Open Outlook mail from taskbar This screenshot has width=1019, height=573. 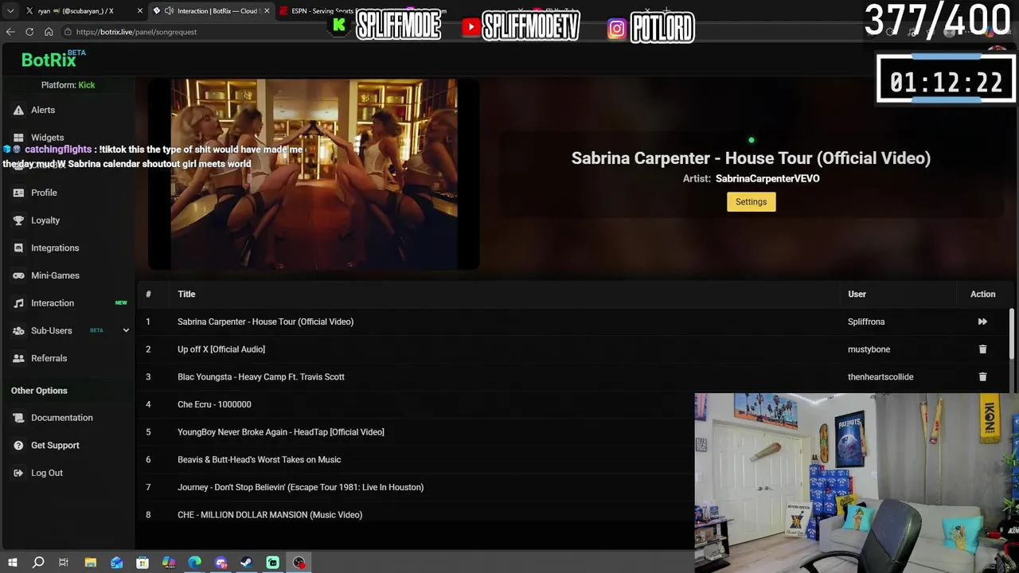[116, 563]
